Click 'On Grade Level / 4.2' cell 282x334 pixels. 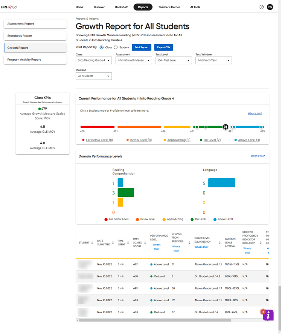[x=207, y=276]
